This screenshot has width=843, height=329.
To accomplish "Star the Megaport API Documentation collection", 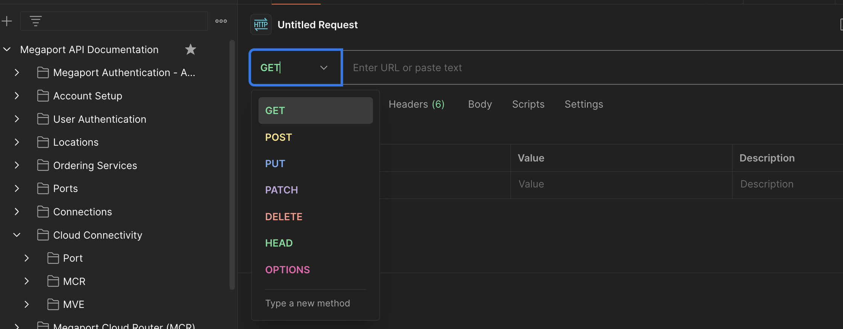I will coord(190,49).
